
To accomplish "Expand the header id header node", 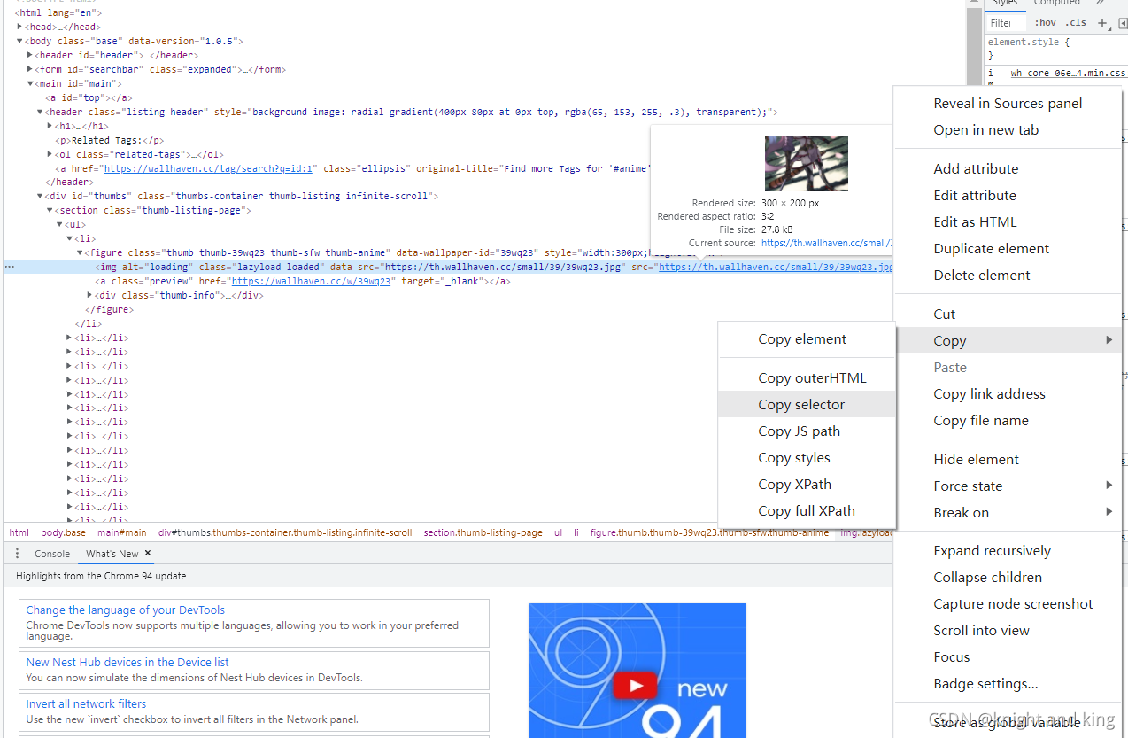I will pos(30,55).
